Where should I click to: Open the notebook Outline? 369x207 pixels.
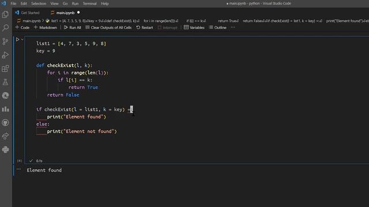click(x=218, y=28)
